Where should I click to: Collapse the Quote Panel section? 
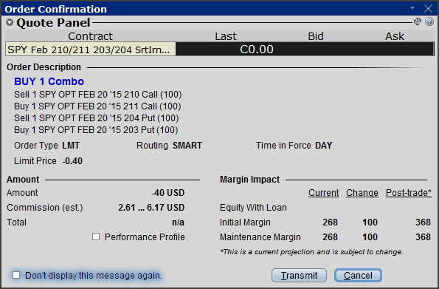coord(10,22)
